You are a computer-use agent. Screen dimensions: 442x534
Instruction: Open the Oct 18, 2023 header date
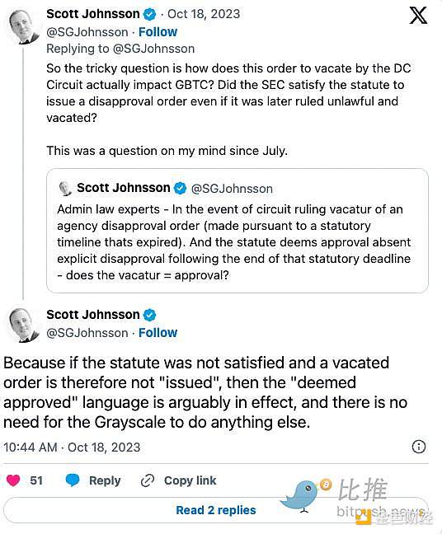point(204,14)
